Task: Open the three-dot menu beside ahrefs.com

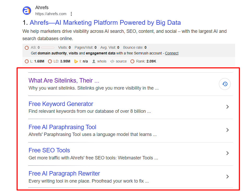Action: (71, 14)
